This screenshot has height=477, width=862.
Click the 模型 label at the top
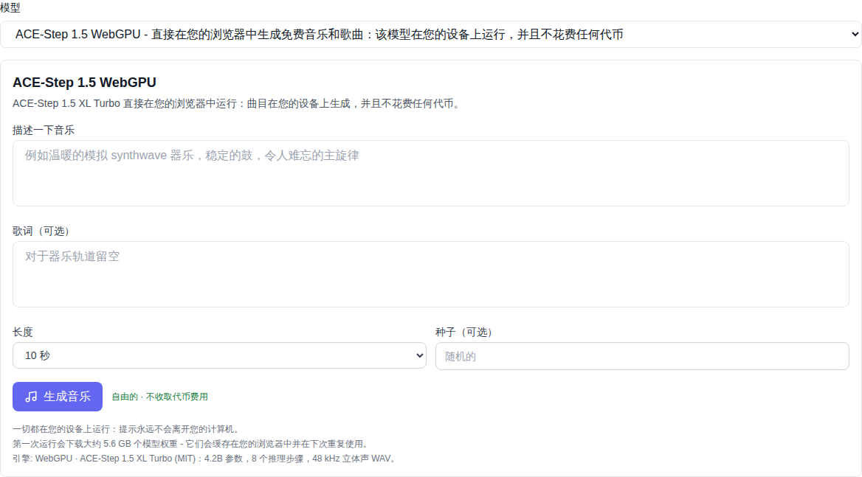pos(10,7)
